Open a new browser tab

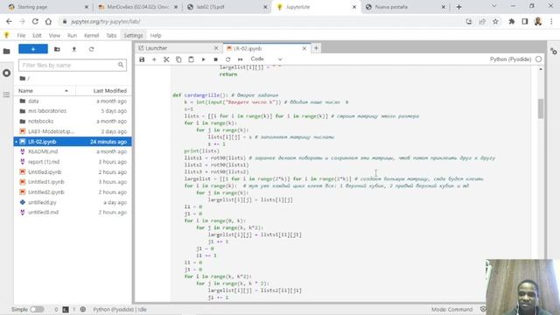458,7
